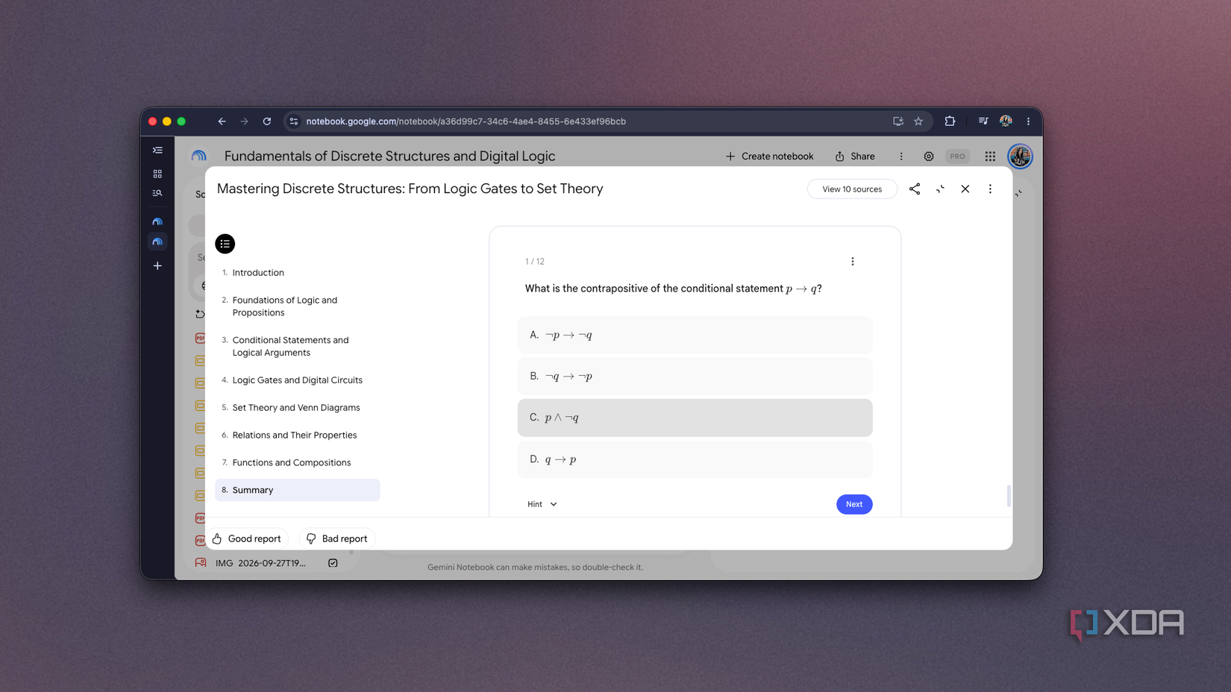Choose answer D: q → p
The width and height of the screenshot is (1231, 692).
click(x=695, y=459)
